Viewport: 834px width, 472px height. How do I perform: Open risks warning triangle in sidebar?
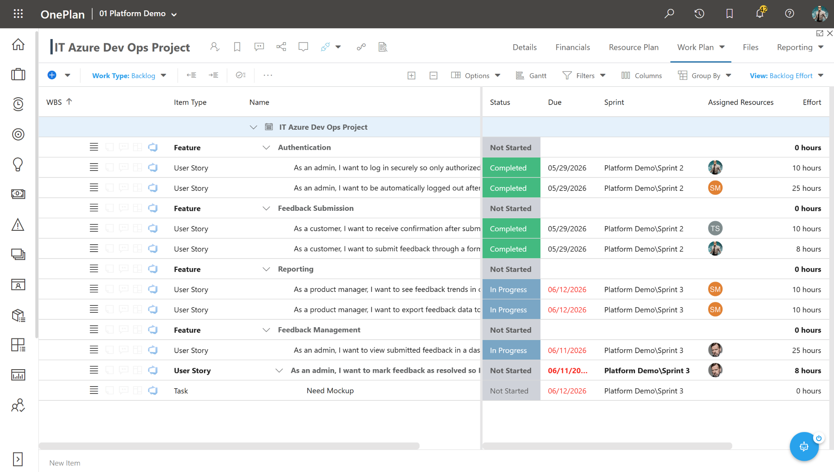coord(18,225)
